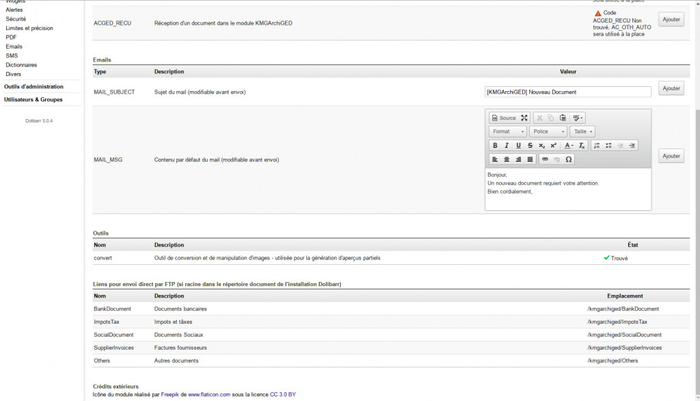Click the underline icon in the editor
The image size is (700, 401).
[518, 145]
